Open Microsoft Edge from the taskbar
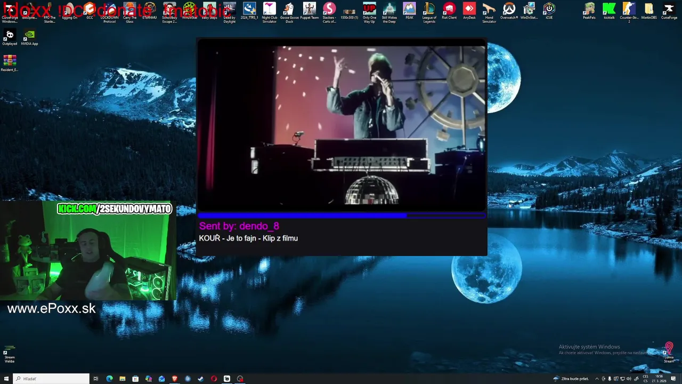Screen dimensions: 682x384 click(x=109, y=379)
